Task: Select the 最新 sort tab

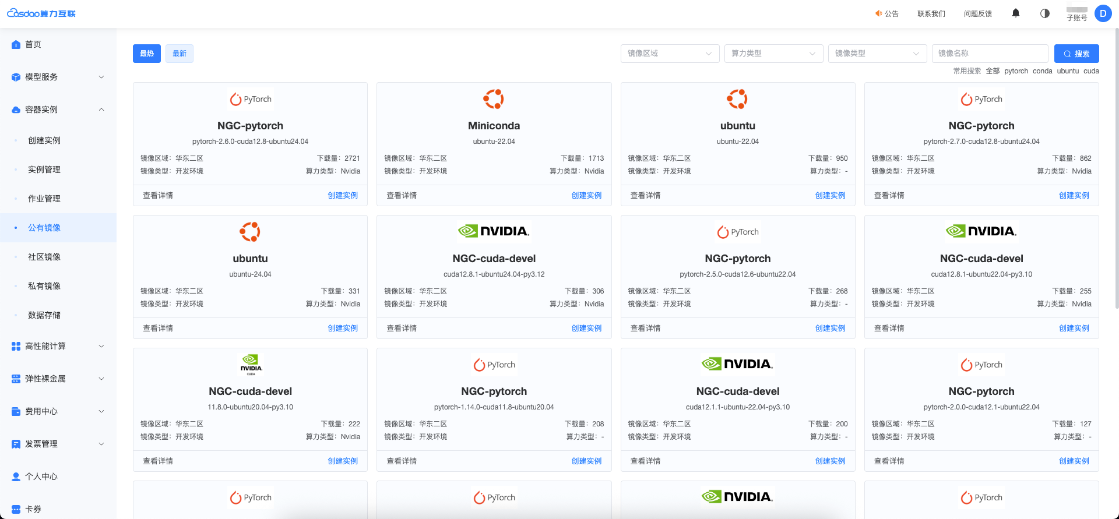Action: pos(180,54)
